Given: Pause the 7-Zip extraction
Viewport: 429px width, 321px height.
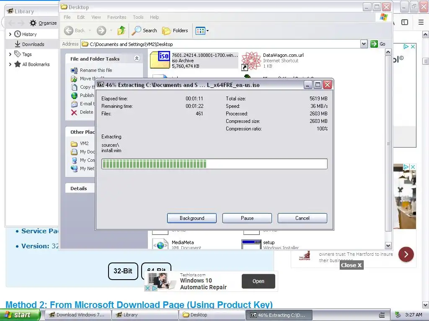Looking at the screenshot, I should click(247, 218).
